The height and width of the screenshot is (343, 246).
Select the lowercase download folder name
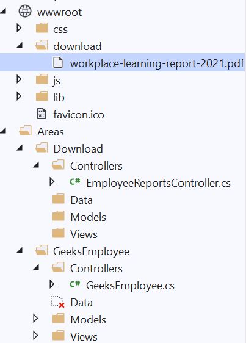tap(78, 46)
